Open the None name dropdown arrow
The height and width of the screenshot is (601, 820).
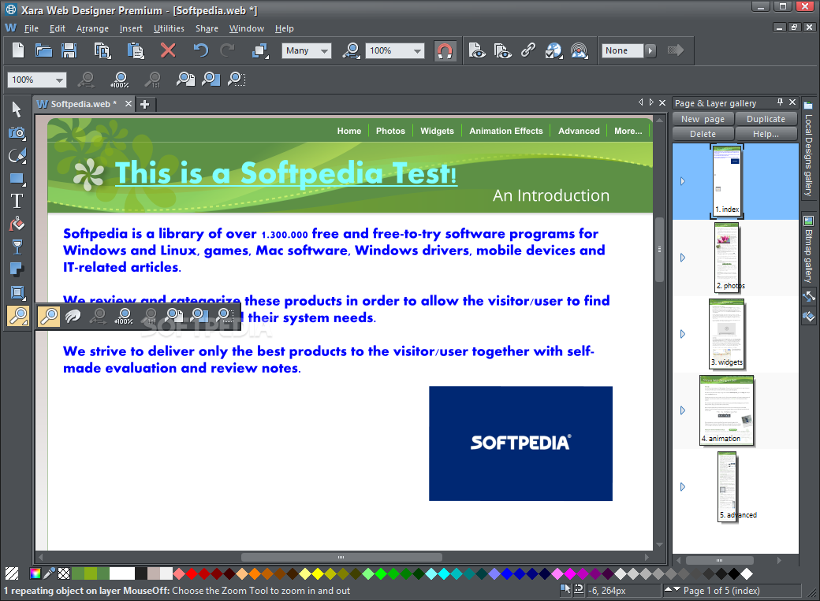click(x=650, y=50)
